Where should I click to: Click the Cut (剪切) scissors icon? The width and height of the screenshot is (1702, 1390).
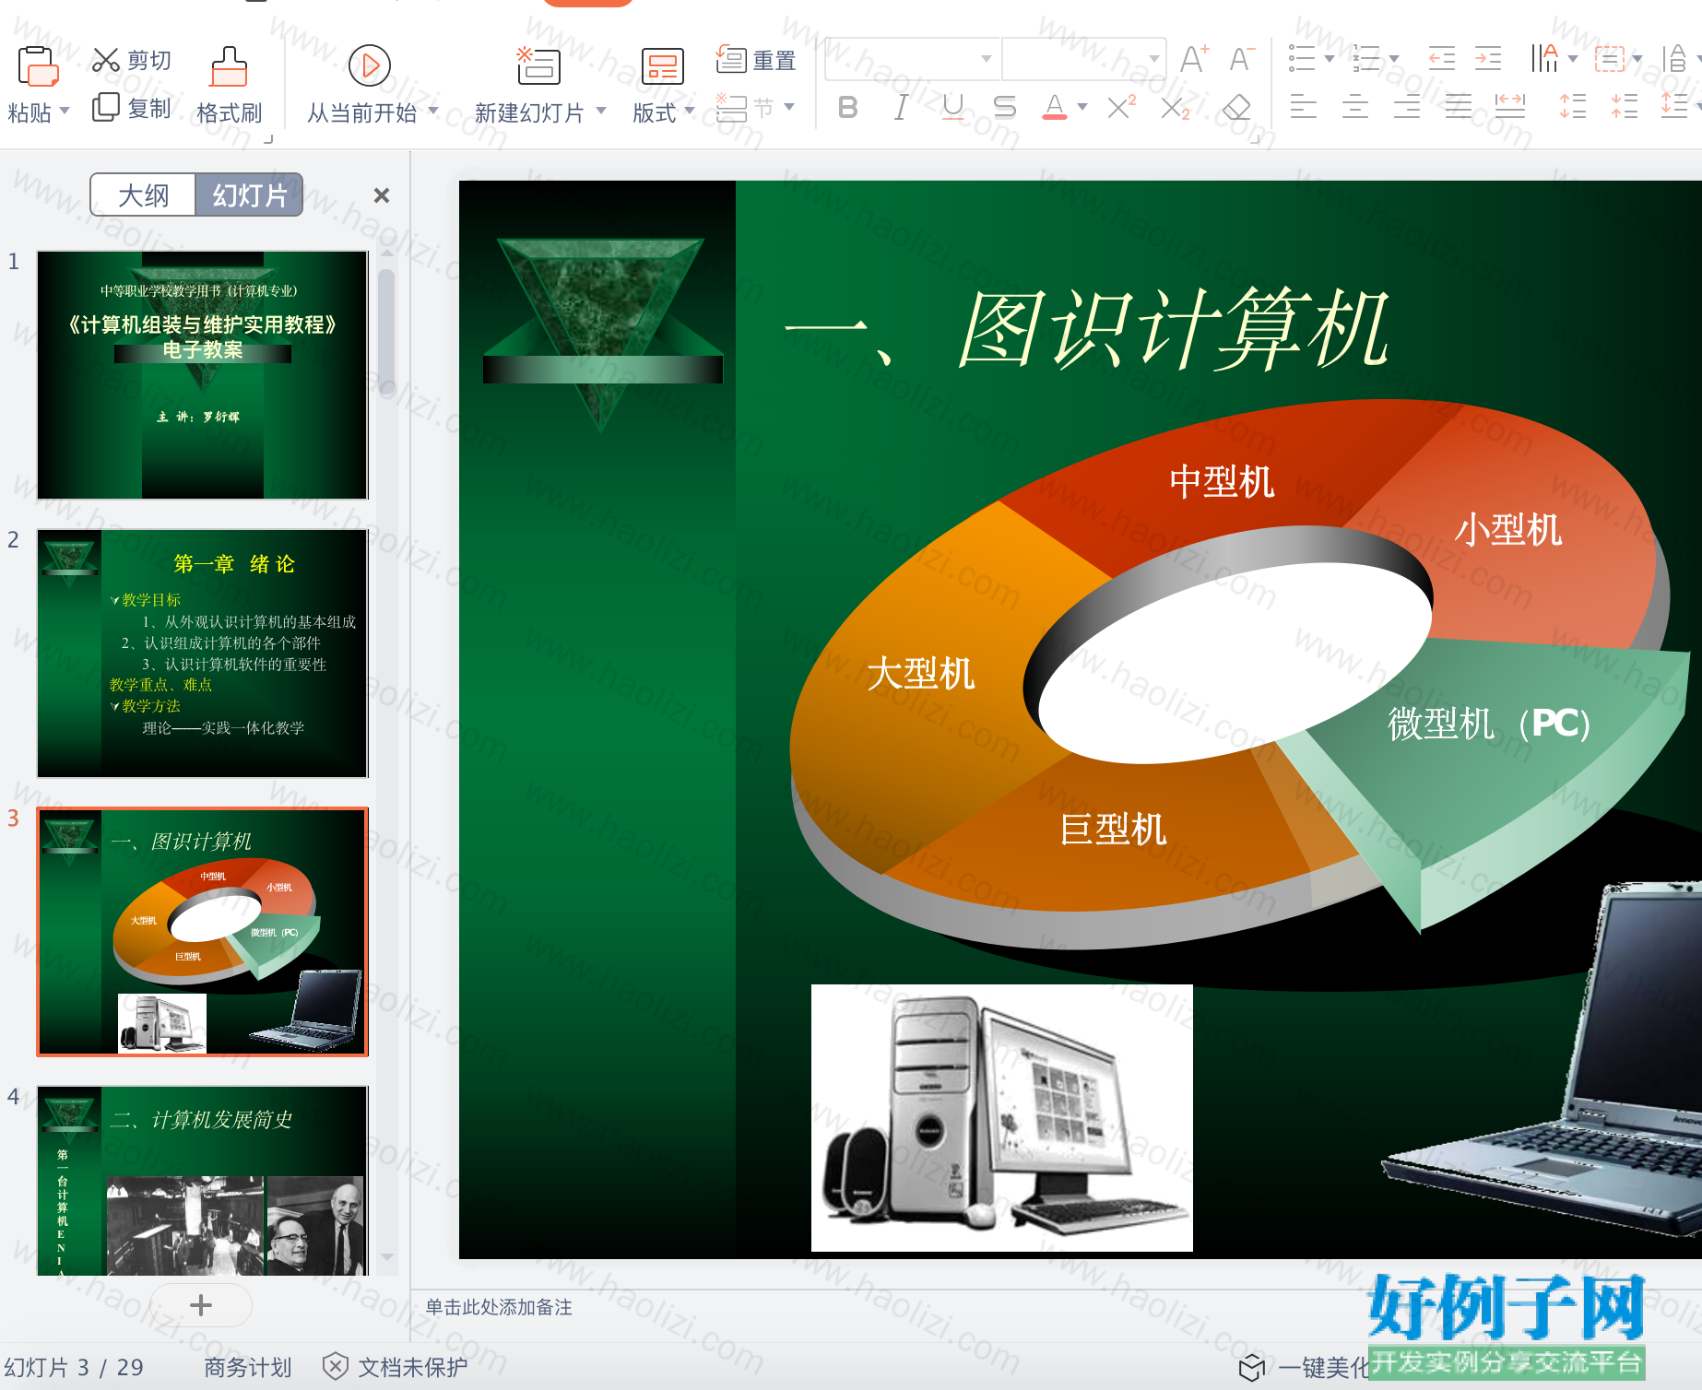tap(106, 60)
